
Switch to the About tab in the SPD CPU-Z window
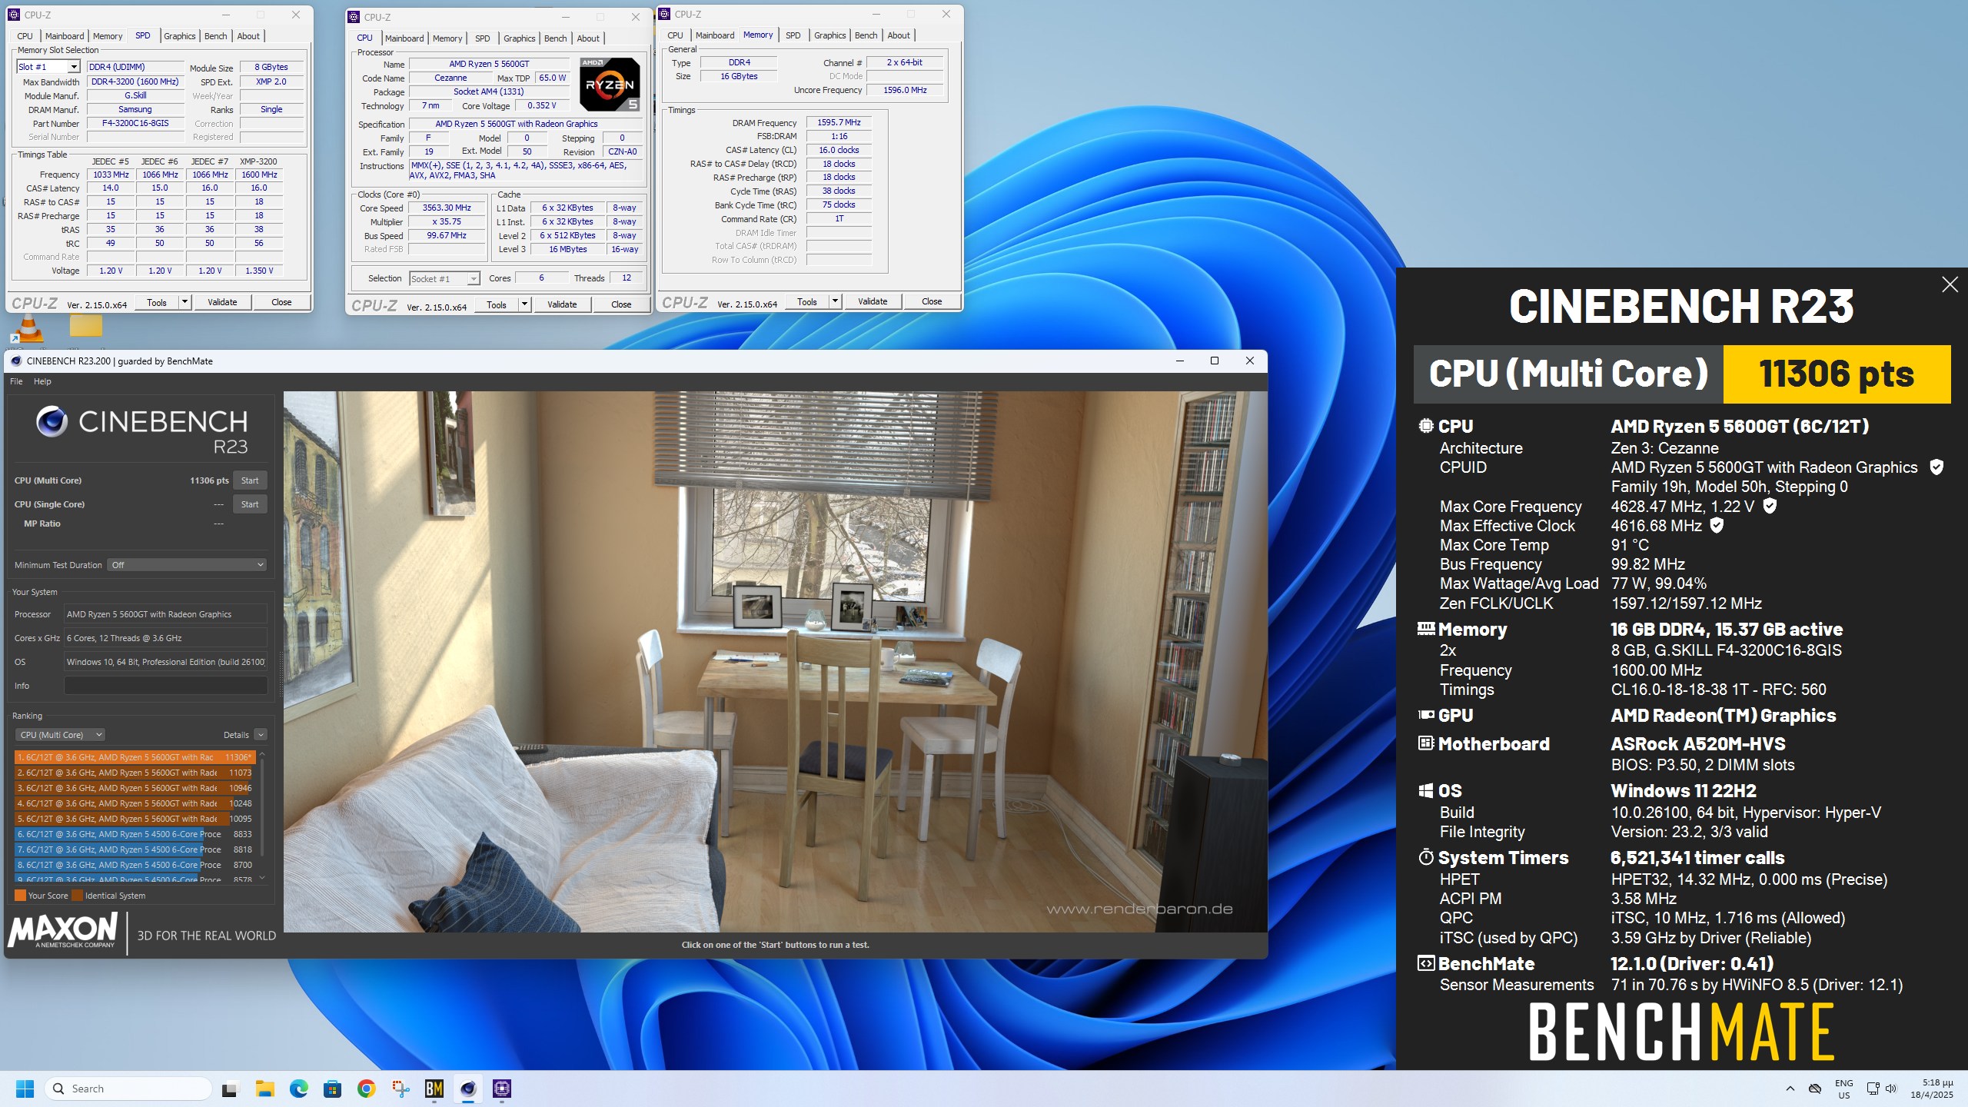click(248, 36)
